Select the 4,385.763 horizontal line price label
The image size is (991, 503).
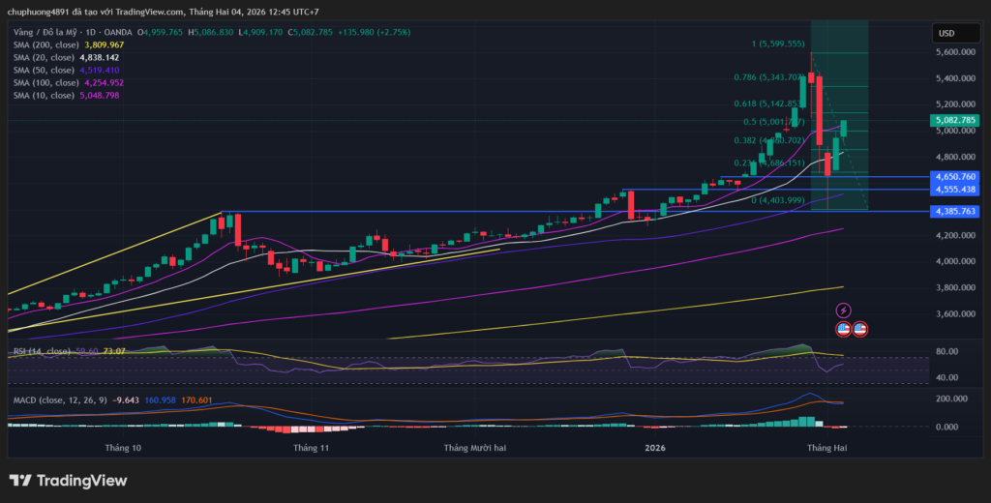tap(954, 211)
